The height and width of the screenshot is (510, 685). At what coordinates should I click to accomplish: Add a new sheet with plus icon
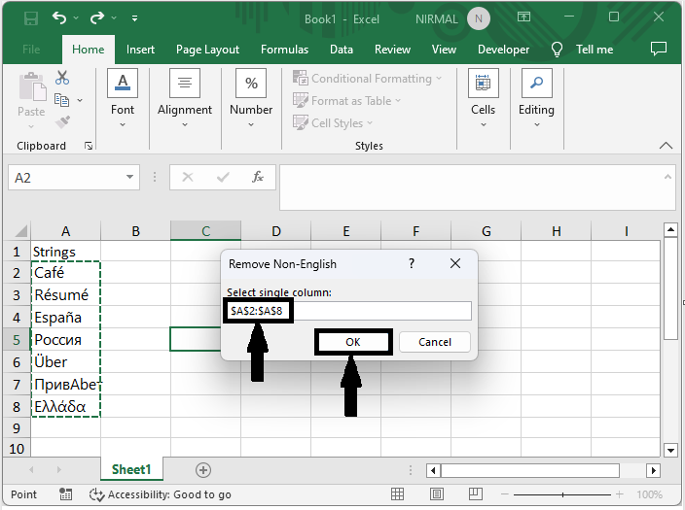203,470
